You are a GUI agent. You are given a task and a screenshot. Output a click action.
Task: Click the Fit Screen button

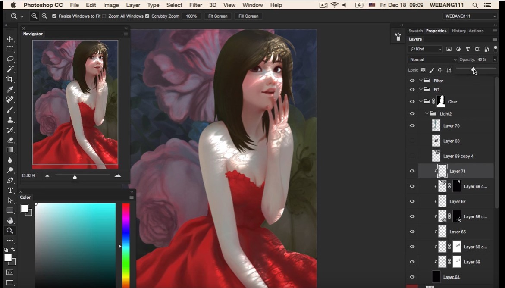(x=217, y=16)
